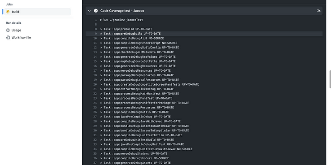Click line number 20 in log
Viewport: 331px width, 165px height.
[x=95, y=84]
